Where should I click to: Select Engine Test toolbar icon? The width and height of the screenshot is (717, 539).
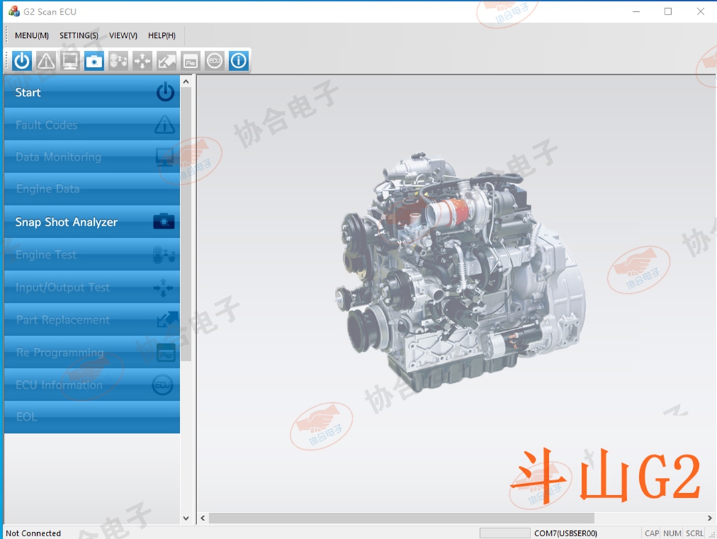[118, 61]
